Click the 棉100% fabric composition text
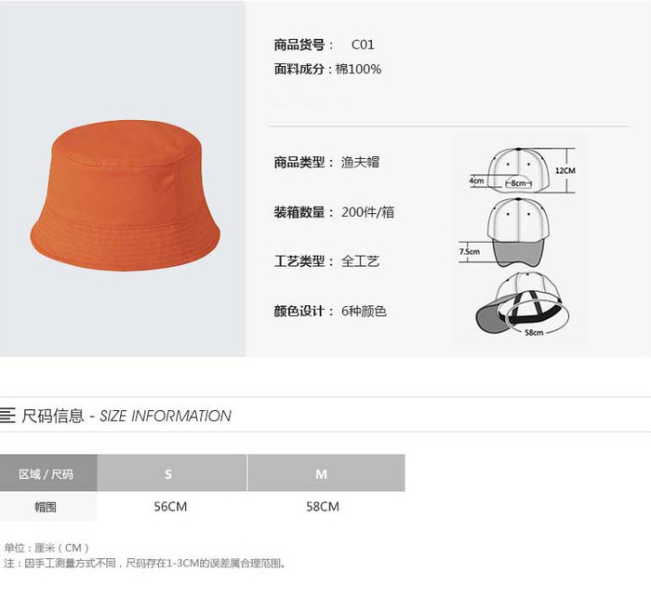Image resolution: width=651 pixels, height=598 pixels. pyautogui.click(x=358, y=69)
